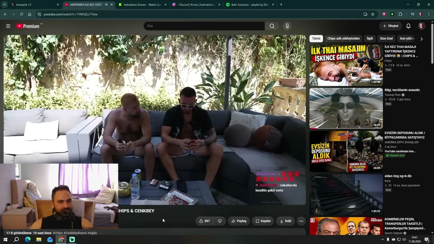Open the İLK THAI MASAJIM video thumbnail
The image size is (434, 244).
(346, 65)
